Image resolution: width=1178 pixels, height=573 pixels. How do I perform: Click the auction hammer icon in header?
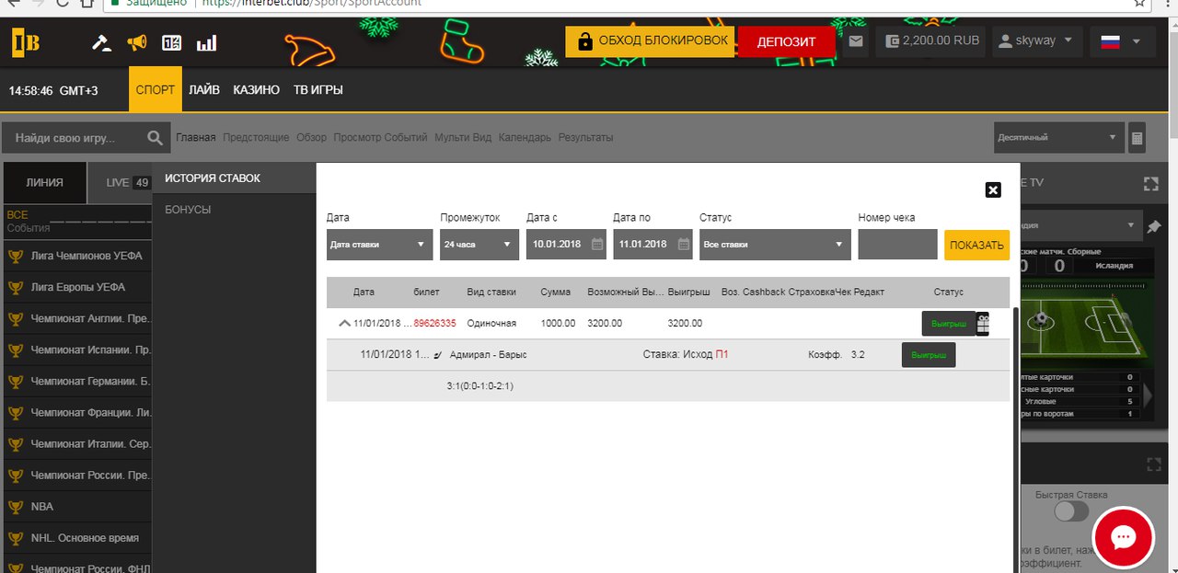pyautogui.click(x=102, y=42)
